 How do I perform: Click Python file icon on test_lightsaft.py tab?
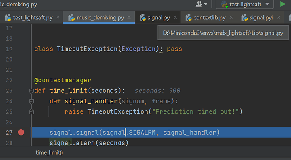pos(8,18)
